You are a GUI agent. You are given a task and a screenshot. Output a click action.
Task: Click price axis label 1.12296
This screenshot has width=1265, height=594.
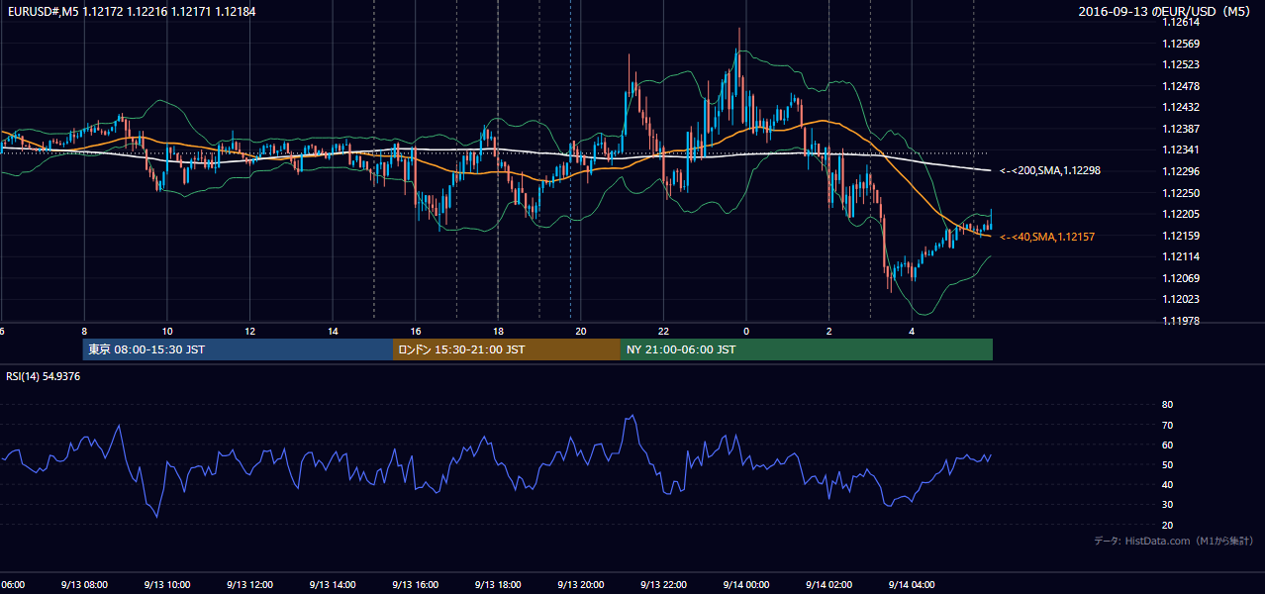click(1182, 171)
